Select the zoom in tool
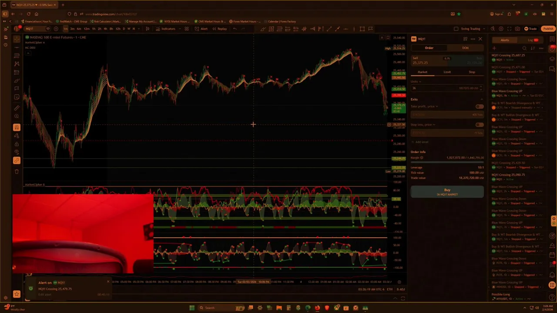The width and height of the screenshot is (557, 313). pos(17,116)
